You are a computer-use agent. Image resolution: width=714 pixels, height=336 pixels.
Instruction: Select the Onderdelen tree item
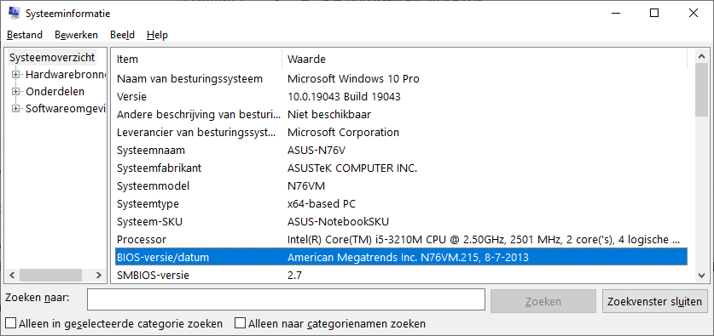[55, 92]
